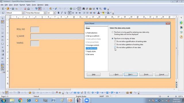Select the Text drawing tool
The height and width of the screenshot is (103, 184).
[85, 93]
